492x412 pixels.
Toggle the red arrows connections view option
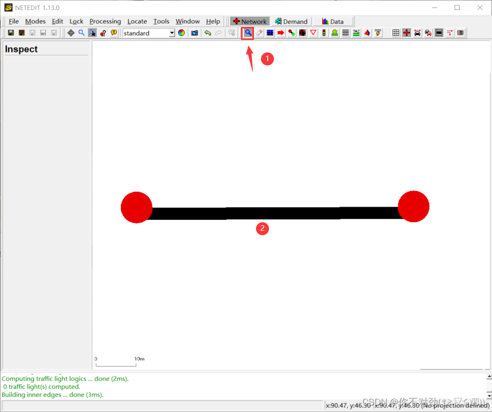tap(450, 32)
